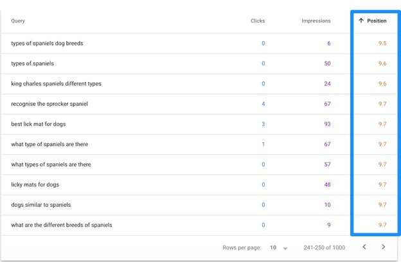
Task: Open 'what are the different breeds of spaniels'
Action: (x=61, y=225)
